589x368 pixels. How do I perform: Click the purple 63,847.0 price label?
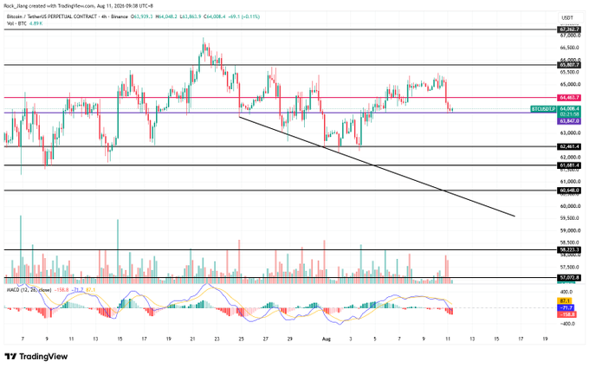tap(569, 121)
